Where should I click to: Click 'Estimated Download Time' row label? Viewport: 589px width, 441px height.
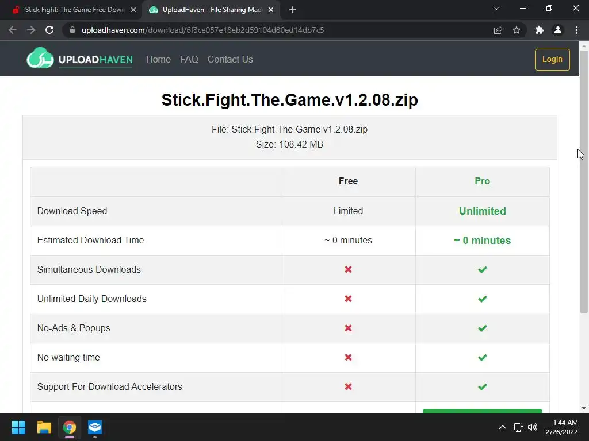coord(90,241)
